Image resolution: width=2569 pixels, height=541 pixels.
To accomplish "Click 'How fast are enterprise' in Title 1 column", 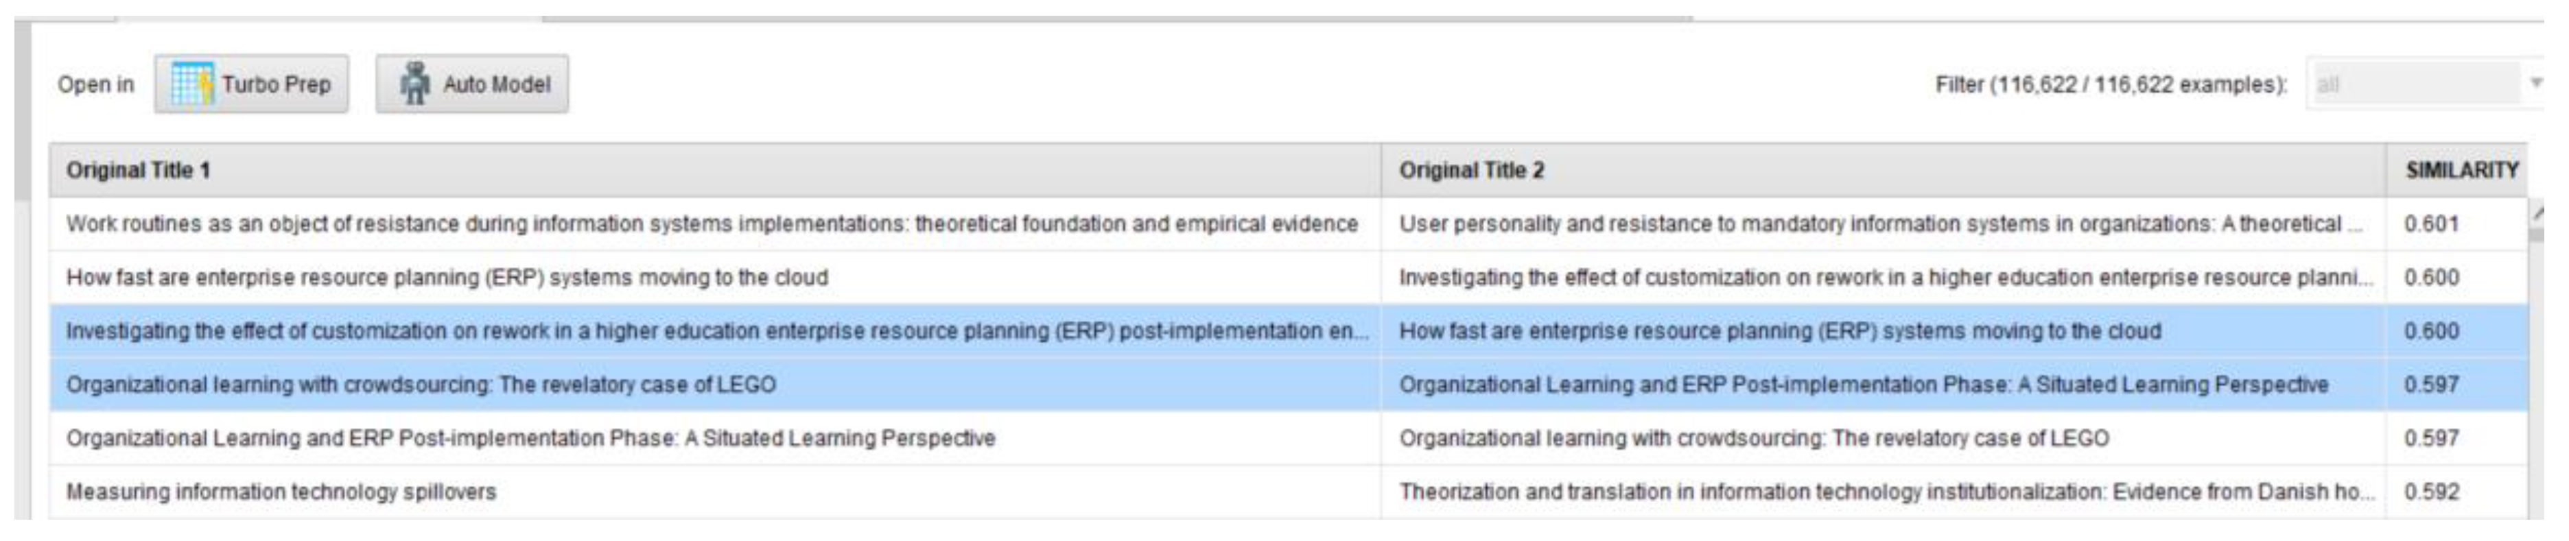I will tap(447, 278).
